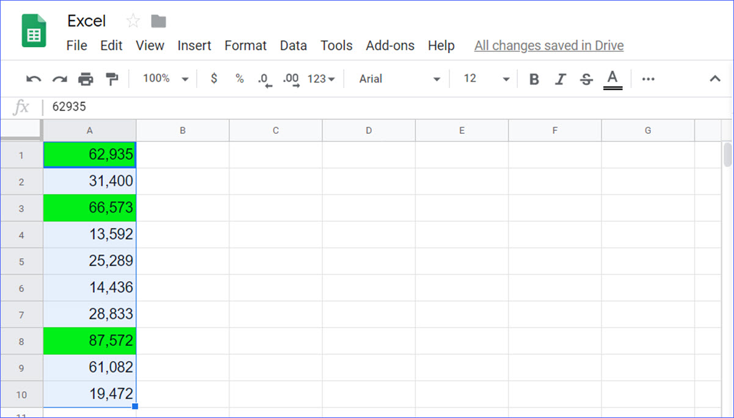Star this spreadsheet
This screenshot has width=734, height=418.
(133, 20)
